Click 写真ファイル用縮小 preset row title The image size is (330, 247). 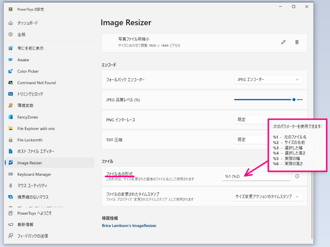(134, 39)
